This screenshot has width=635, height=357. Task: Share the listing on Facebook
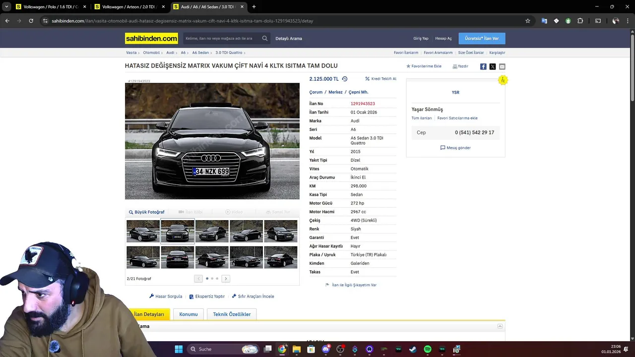[483, 66]
